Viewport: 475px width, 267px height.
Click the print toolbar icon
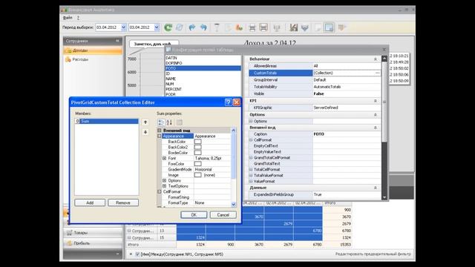click(252, 28)
